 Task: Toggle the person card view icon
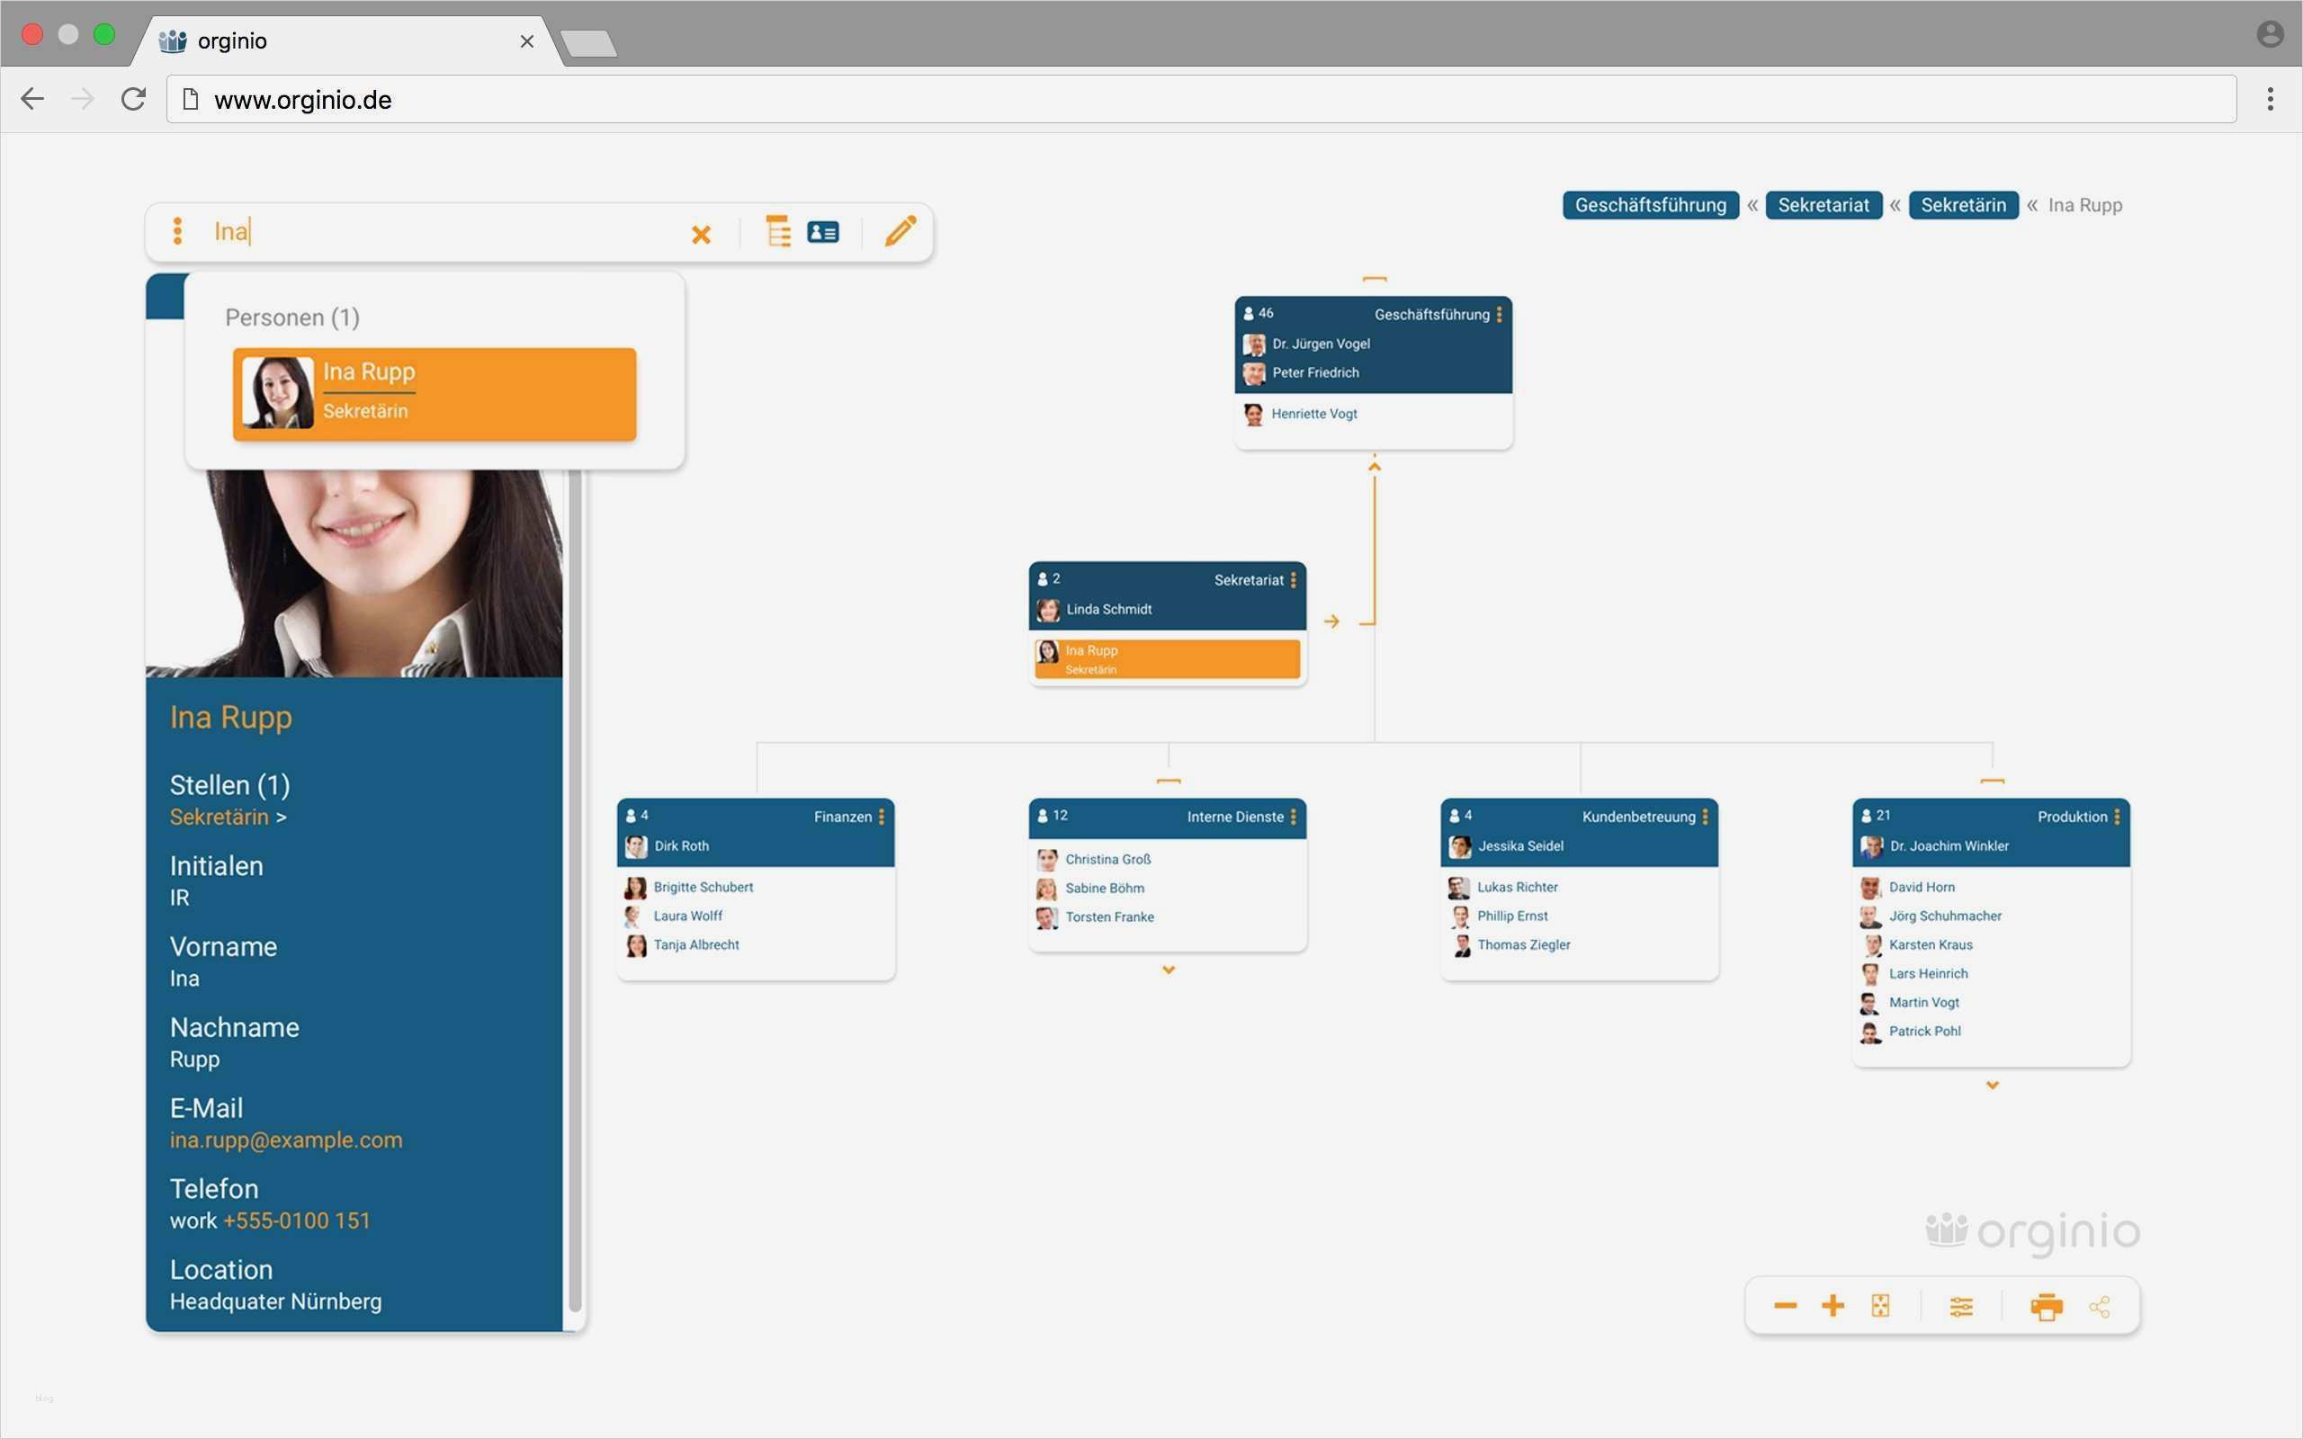(x=823, y=232)
